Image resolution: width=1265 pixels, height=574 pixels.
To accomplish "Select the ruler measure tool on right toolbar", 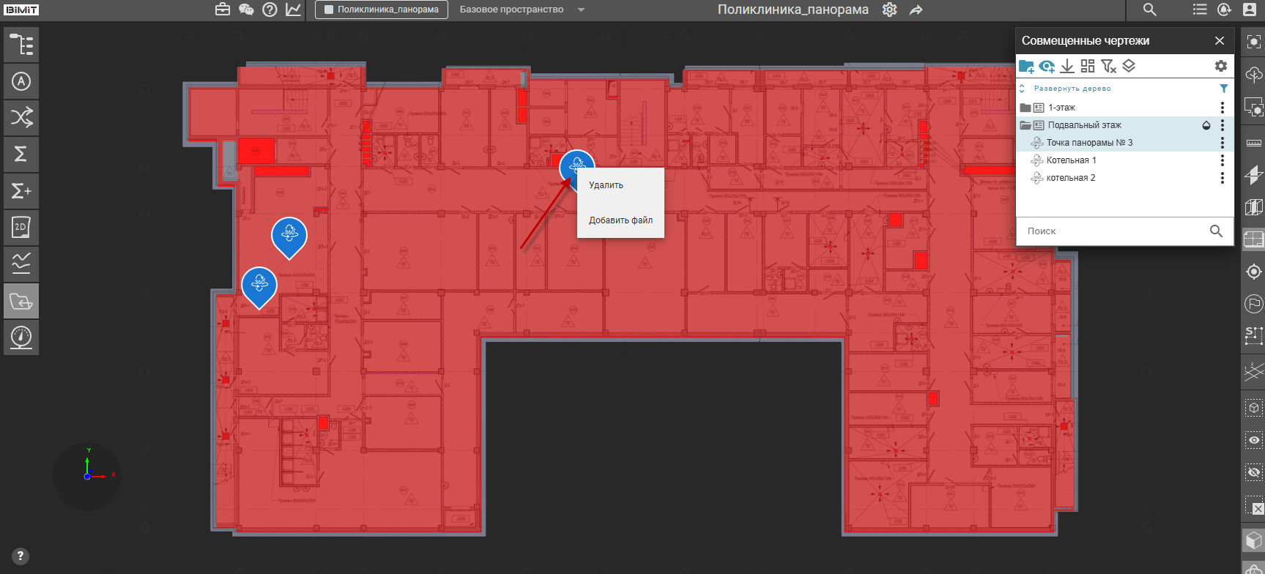I will [x=1254, y=143].
